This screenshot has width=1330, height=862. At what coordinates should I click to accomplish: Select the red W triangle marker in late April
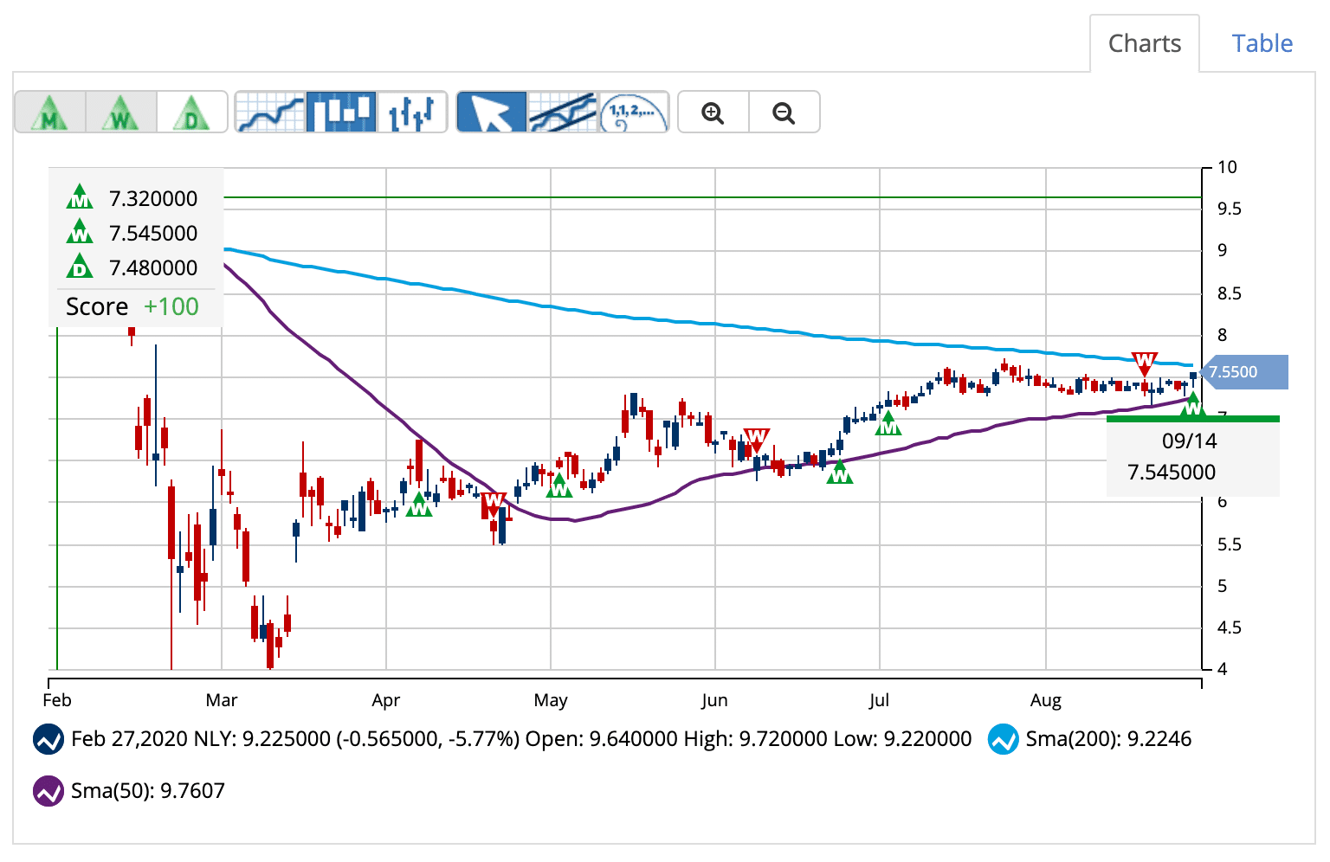494,505
